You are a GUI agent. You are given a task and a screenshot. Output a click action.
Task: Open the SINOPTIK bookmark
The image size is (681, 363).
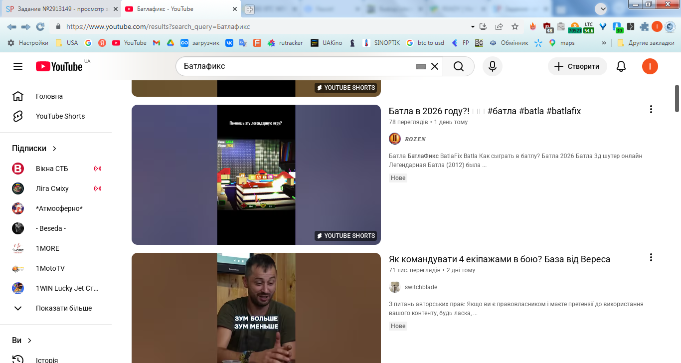[381, 43]
